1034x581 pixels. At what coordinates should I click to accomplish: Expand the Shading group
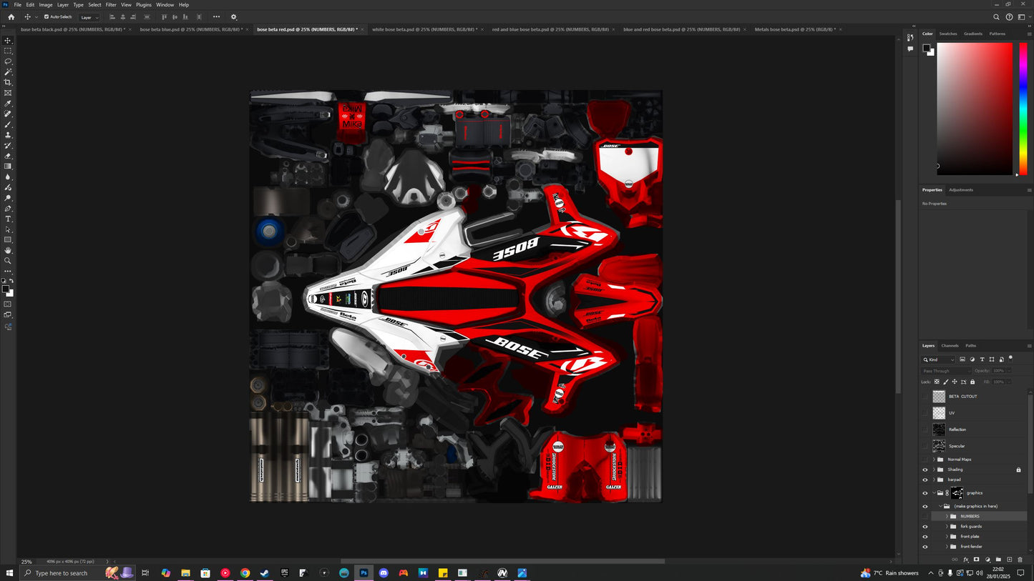(934, 470)
